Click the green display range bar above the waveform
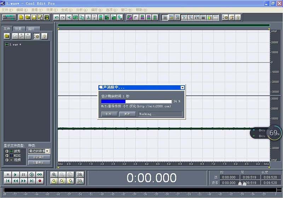 [x=164, y=25]
